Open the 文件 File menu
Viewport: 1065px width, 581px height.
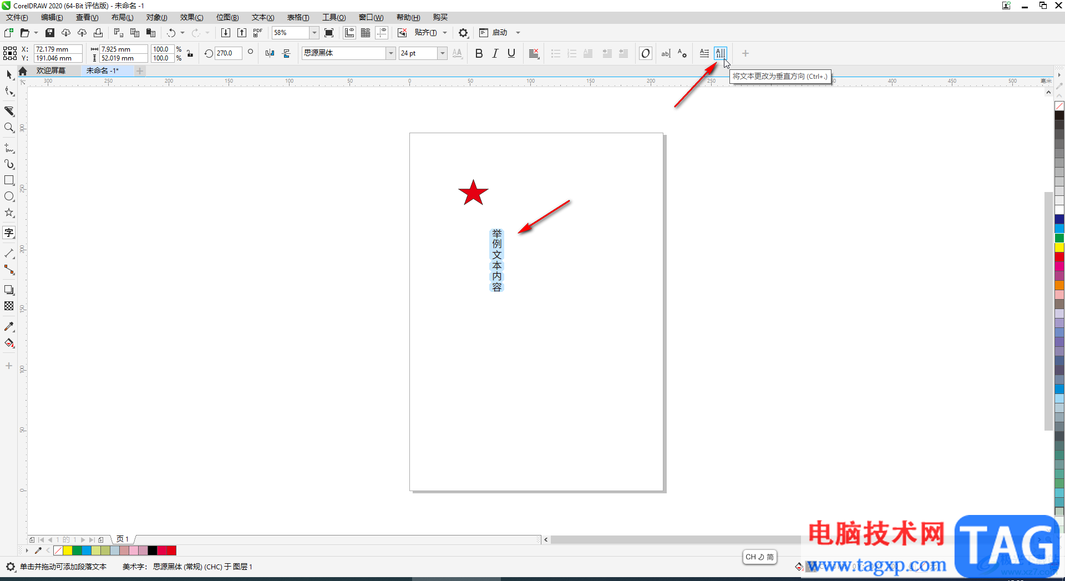17,18
